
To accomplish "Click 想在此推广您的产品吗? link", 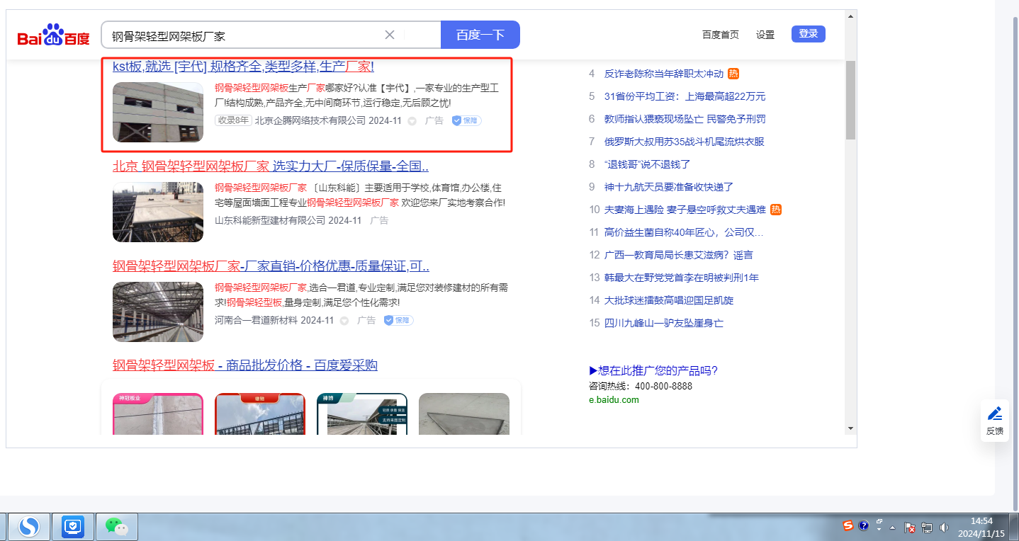I will coord(653,371).
